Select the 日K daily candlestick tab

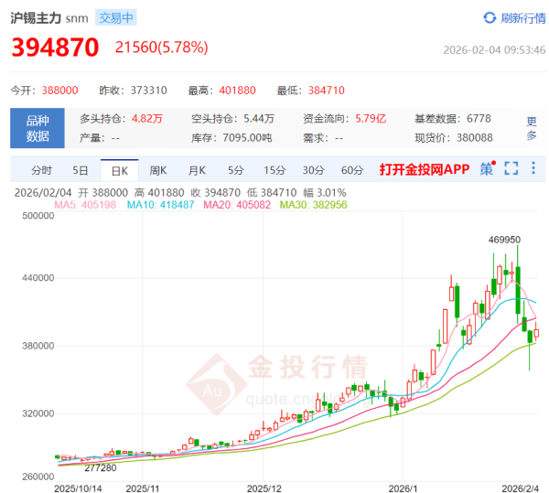click(x=120, y=171)
